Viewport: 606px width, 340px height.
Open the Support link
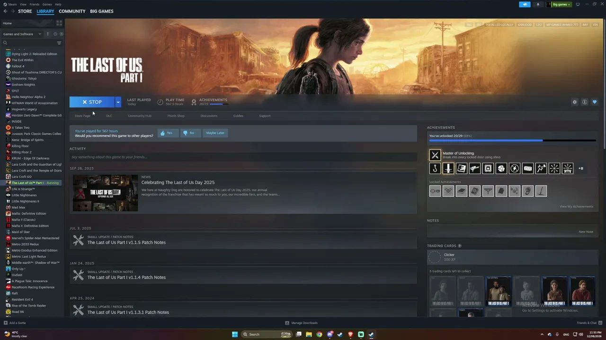[x=265, y=116]
